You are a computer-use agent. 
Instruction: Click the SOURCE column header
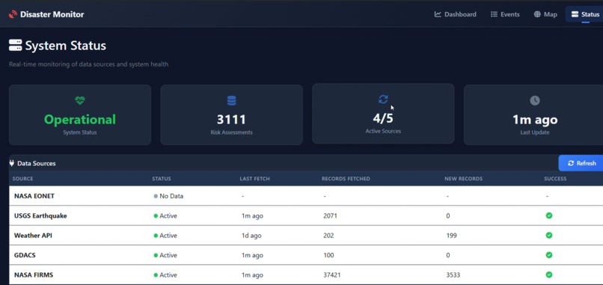pos(22,179)
